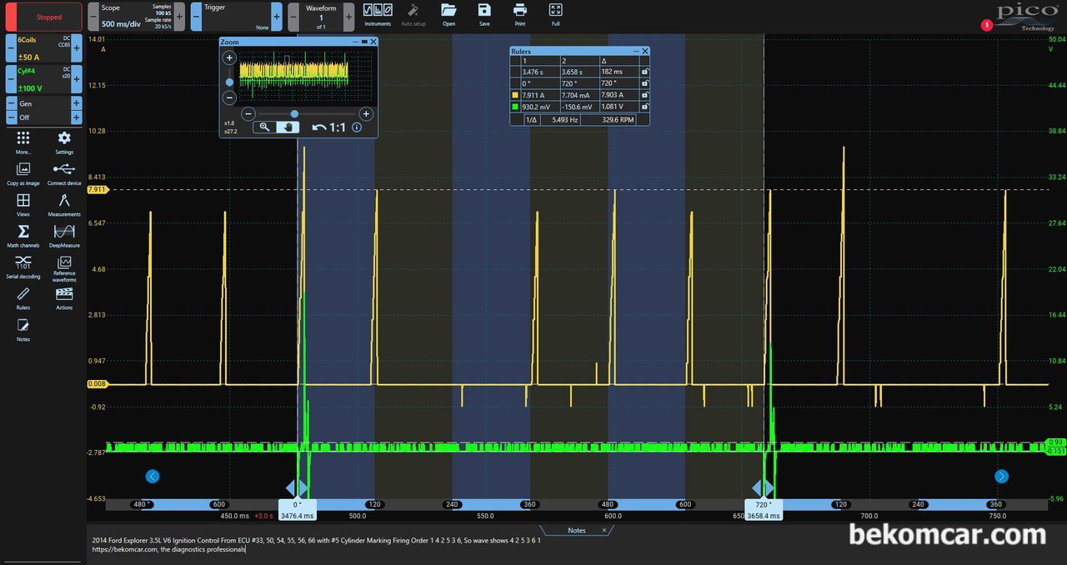Select the Notes tab
This screenshot has width=1067, height=565.
pos(576,530)
